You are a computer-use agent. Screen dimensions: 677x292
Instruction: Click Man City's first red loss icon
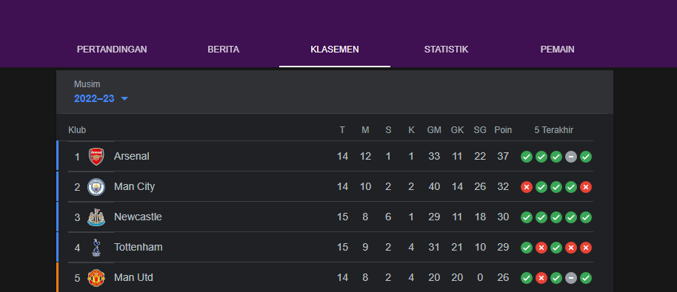tap(527, 187)
